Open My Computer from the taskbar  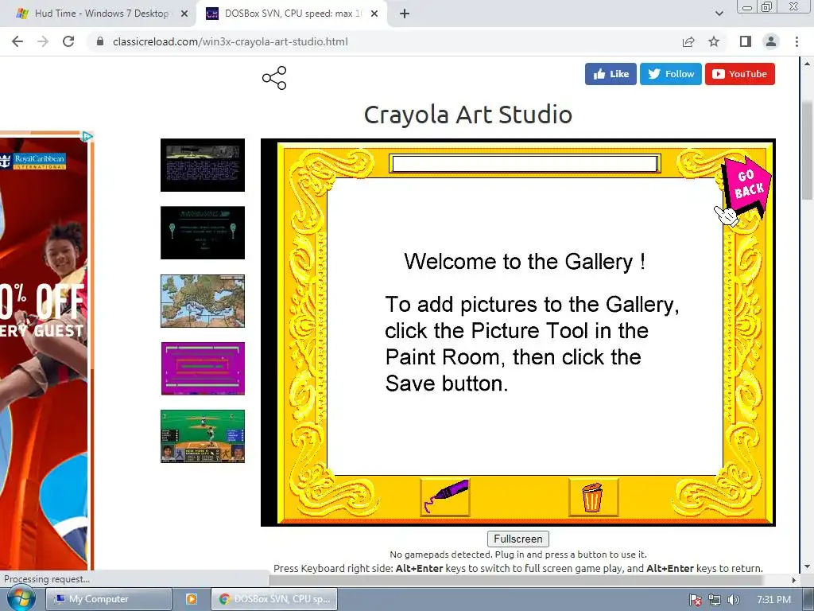click(109, 599)
